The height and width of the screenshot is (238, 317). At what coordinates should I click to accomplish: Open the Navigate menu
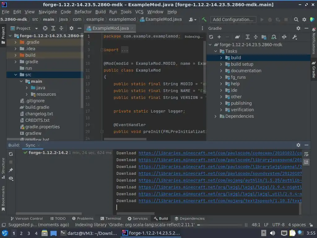48,12
